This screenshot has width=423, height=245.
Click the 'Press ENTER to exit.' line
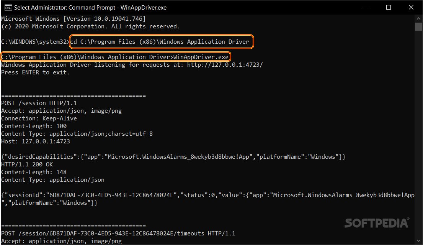click(35, 72)
